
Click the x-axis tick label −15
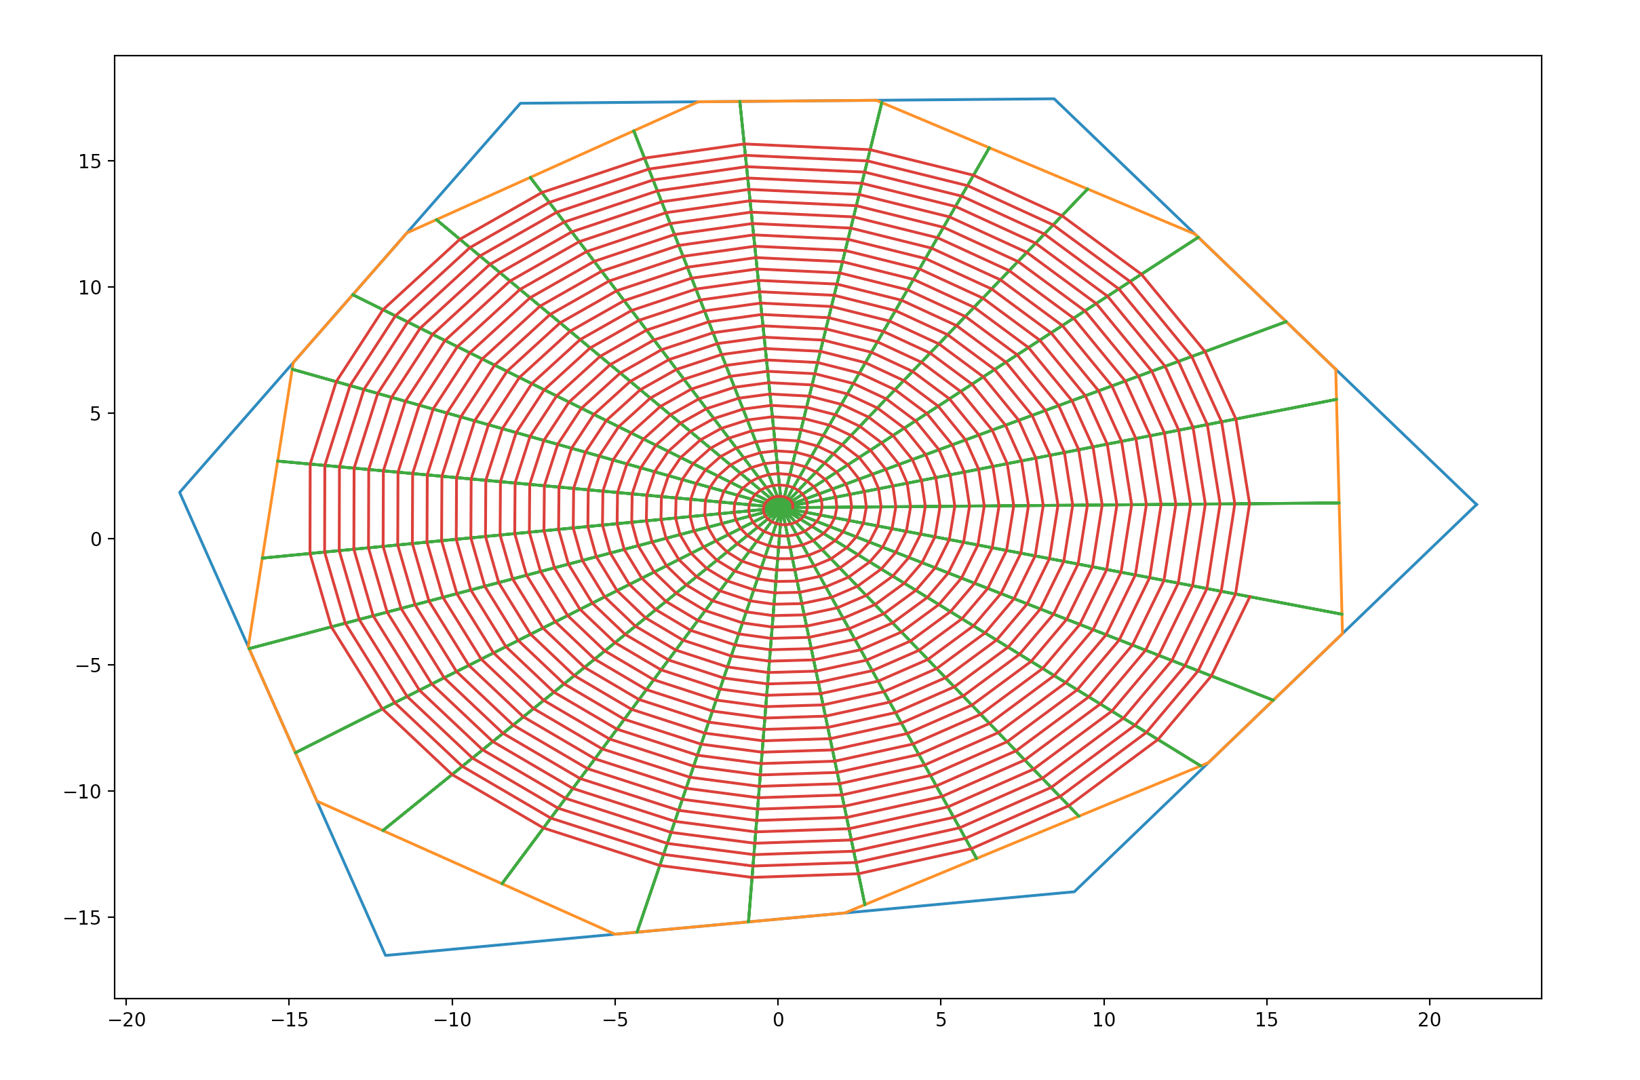click(x=290, y=1021)
